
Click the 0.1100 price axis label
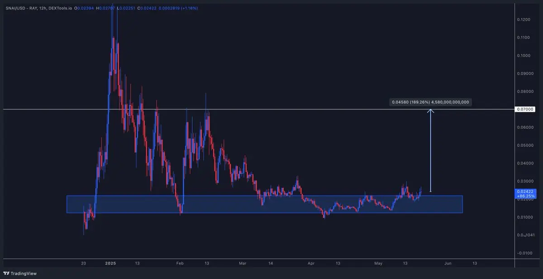524,38
